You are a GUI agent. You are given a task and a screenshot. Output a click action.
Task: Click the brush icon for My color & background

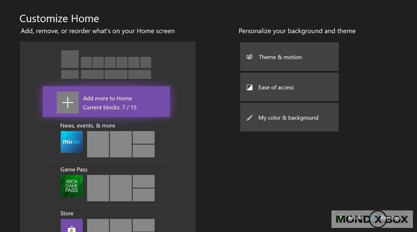(x=250, y=118)
